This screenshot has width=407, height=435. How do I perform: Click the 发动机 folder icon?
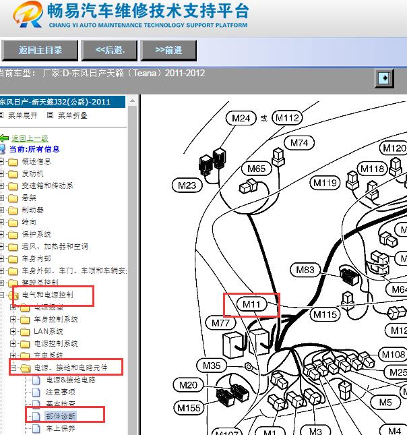click(13, 174)
